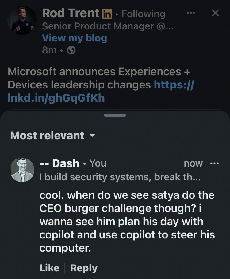The height and width of the screenshot is (279, 230).
Task: Like the comment from Dash
Action: (x=49, y=268)
